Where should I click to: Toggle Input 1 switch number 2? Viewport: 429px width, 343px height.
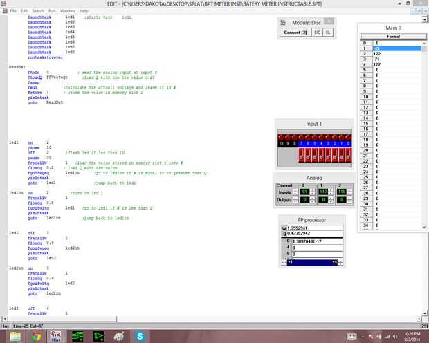pyautogui.click(x=335, y=155)
